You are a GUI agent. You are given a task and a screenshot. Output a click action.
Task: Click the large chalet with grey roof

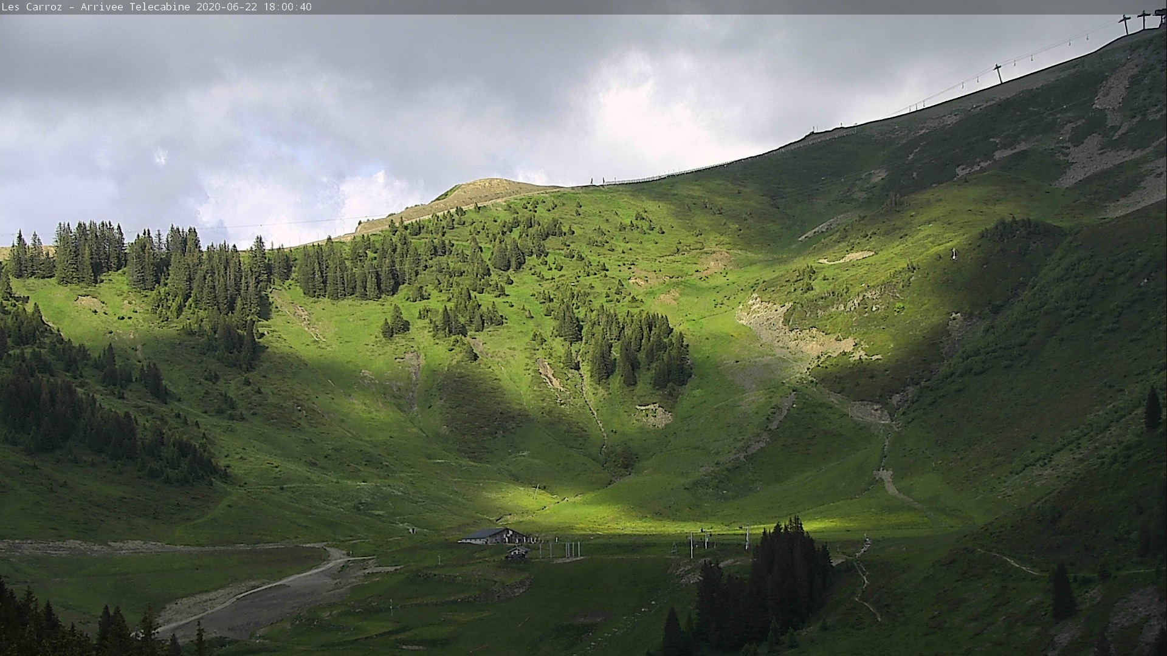pos(492,536)
